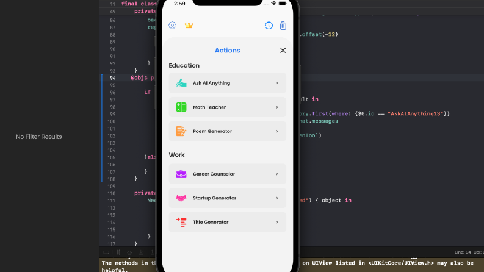Screen dimensions: 484x272
Task: Open chat history clock icon
Action: tap(269, 25)
